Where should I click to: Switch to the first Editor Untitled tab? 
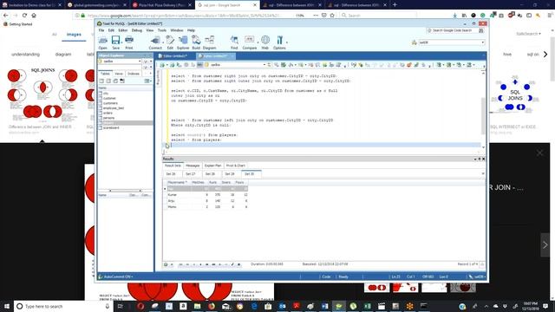[x=174, y=55]
